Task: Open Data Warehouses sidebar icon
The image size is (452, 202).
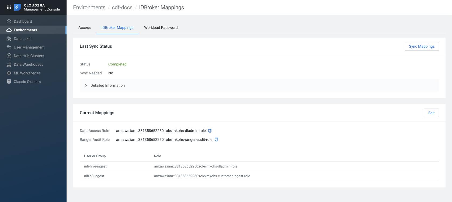Action: click(x=9, y=64)
